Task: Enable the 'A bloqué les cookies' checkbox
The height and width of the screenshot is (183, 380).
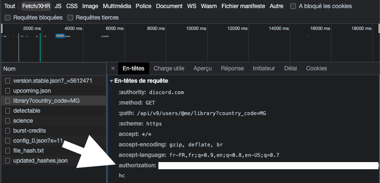Action: pos(293,6)
